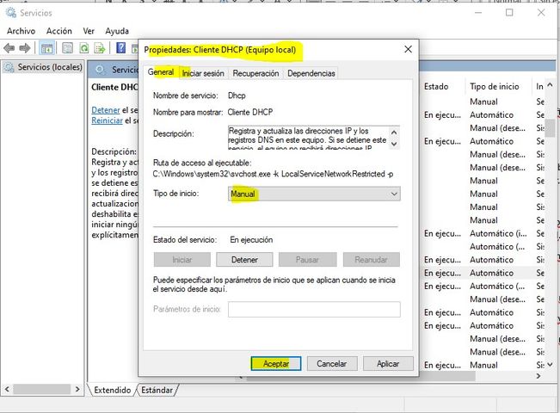Click the Detener link in the Servicios pane
This screenshot has width=560, height=413.
106,110
